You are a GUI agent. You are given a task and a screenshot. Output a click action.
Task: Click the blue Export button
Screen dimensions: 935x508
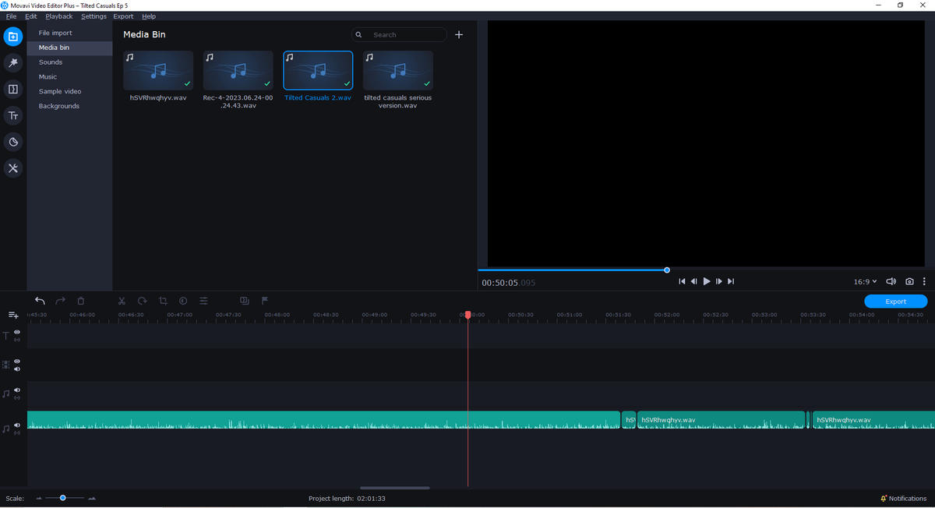(895, 302)
